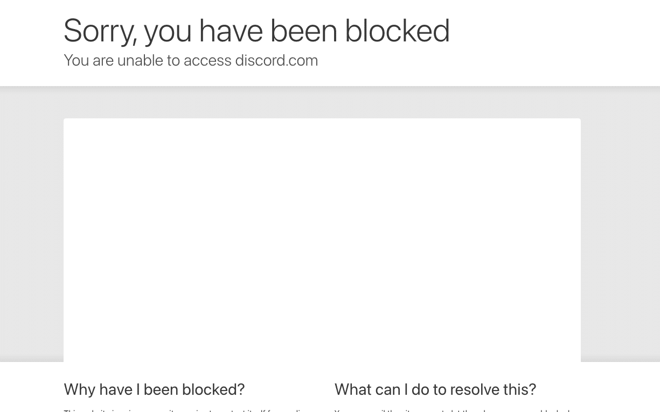Click the "You are unable to access" subtitle
This screenshot has height=412, width=660.
147,60
